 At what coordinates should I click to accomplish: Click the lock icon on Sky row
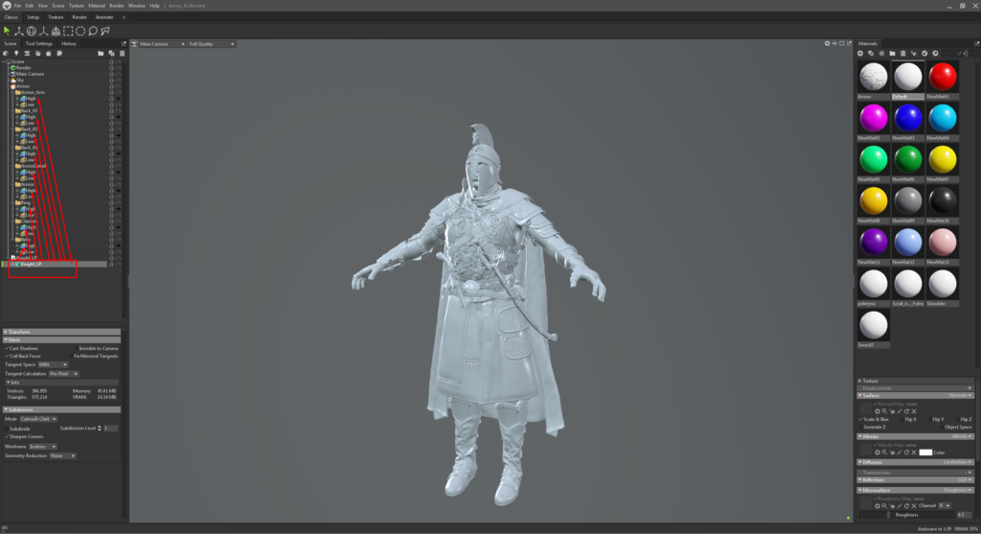tap(111, 81)
